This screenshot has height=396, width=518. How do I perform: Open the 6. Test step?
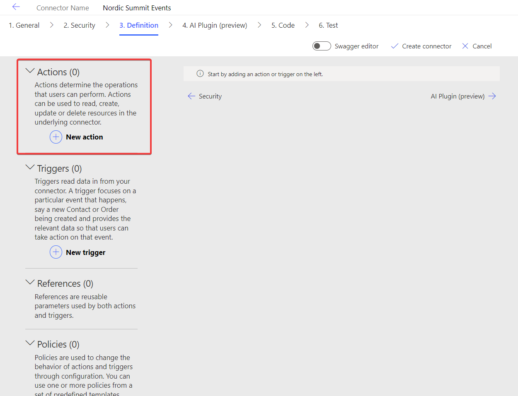(328, 25)
